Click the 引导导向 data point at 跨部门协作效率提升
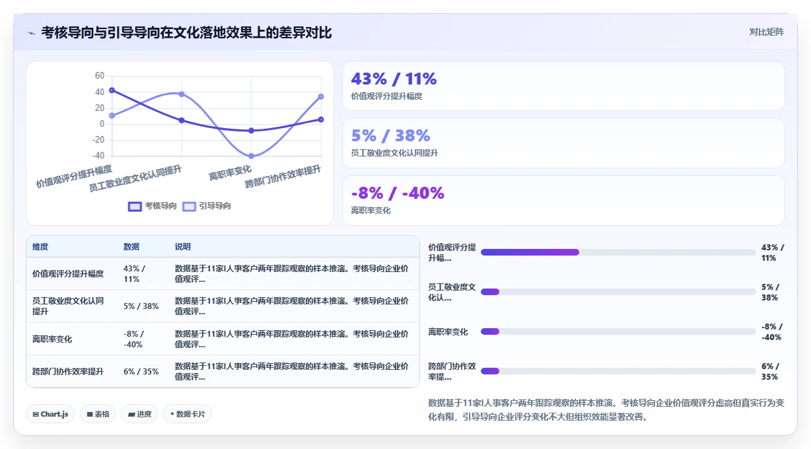The width and height of the screenshot is (811, 449). click(321, 96)
